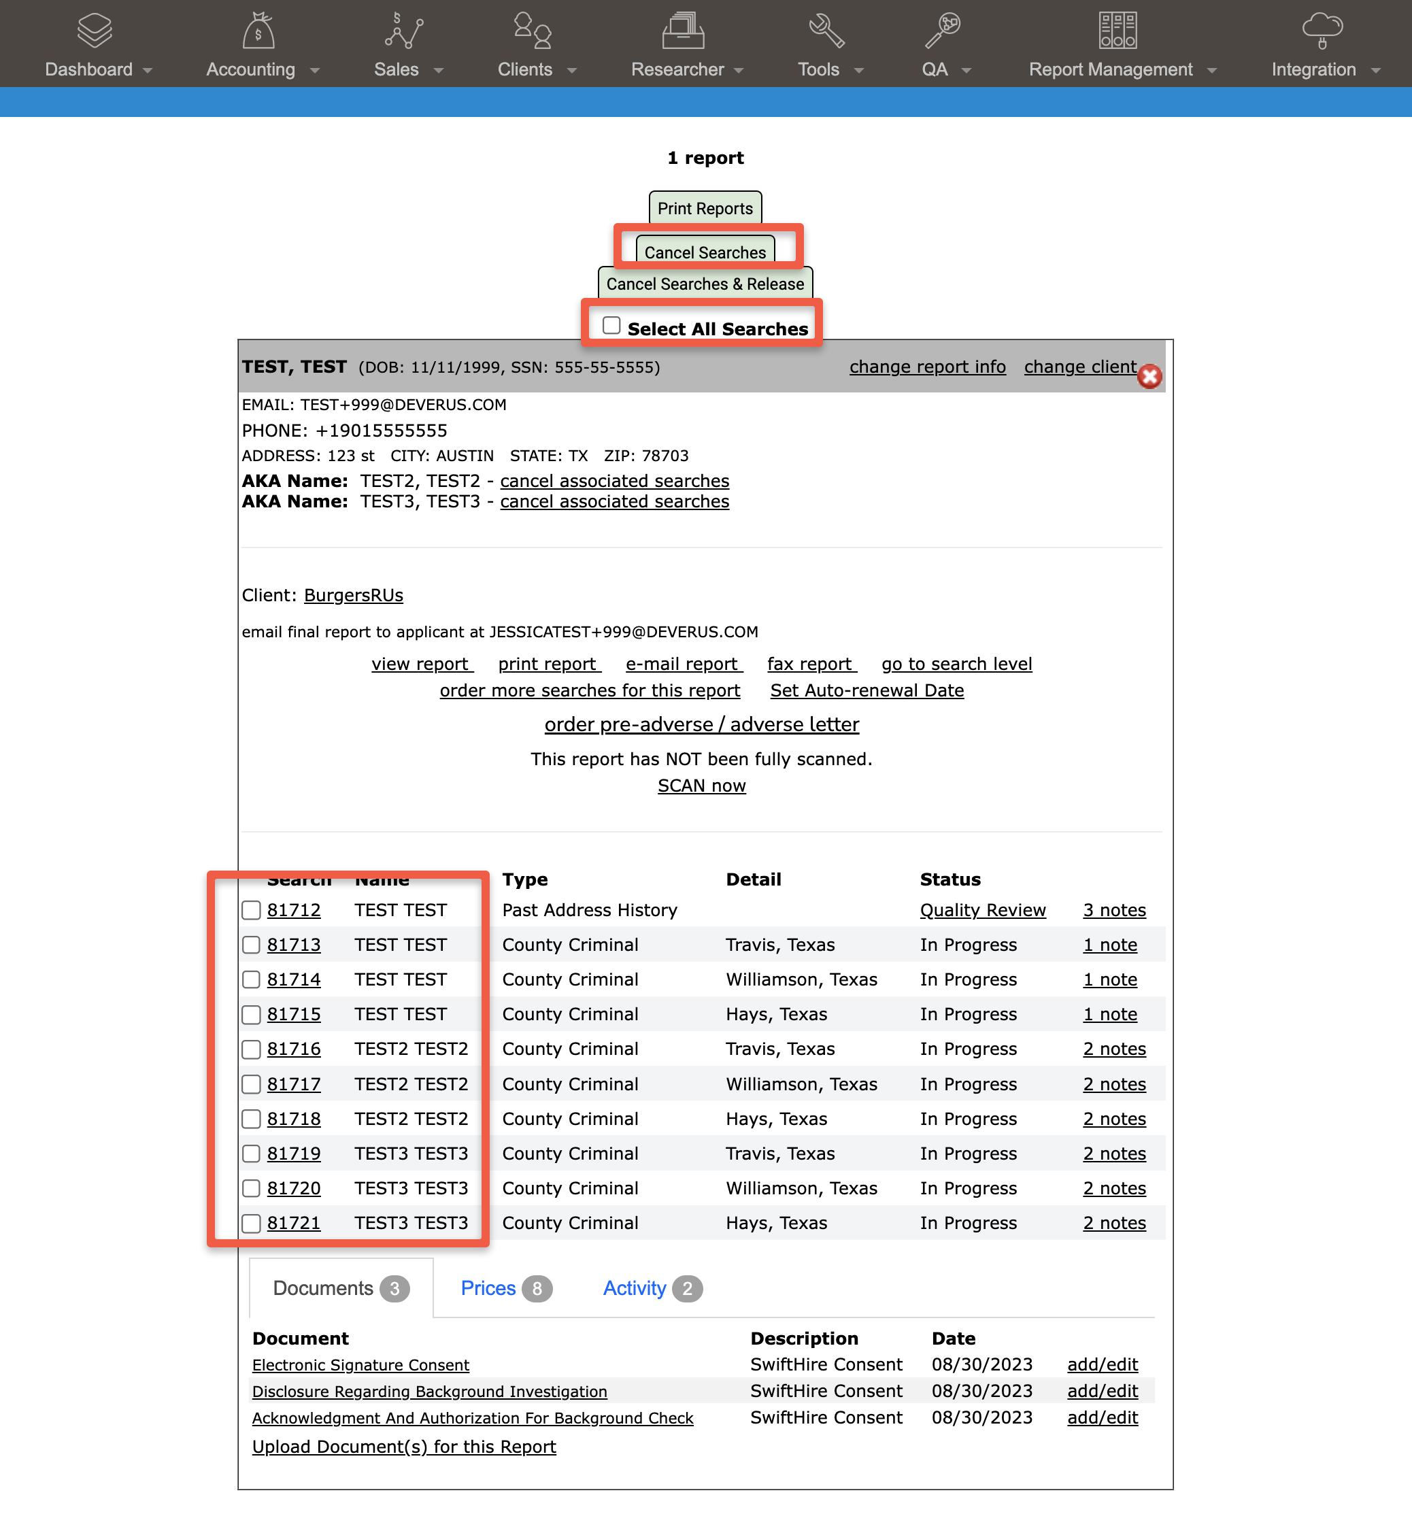
Task: Click order more searches for this report
Action: 590,691
